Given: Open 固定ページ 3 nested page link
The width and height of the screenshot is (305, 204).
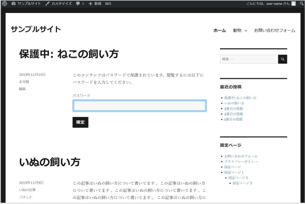Looking at the screenshot, I should (x=242, y=183).
